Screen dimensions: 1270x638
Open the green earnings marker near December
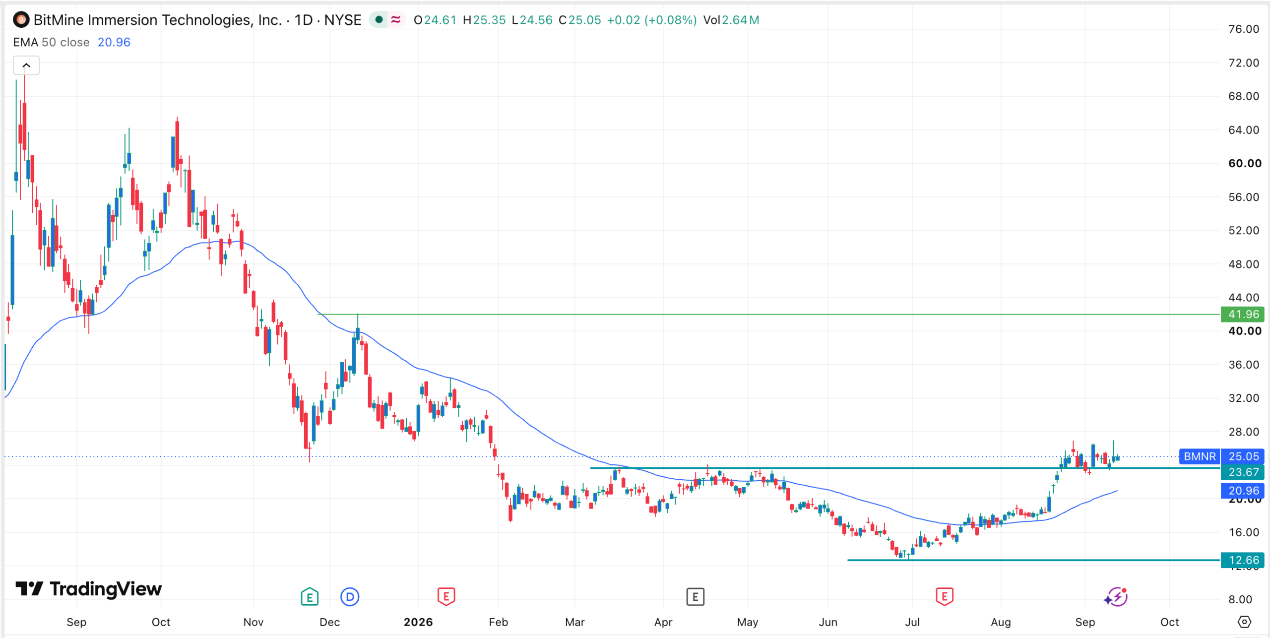(310, 597)
